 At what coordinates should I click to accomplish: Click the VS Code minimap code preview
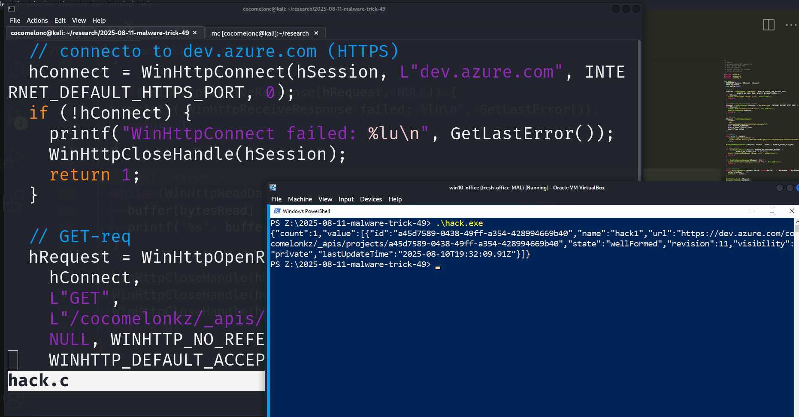761,121
